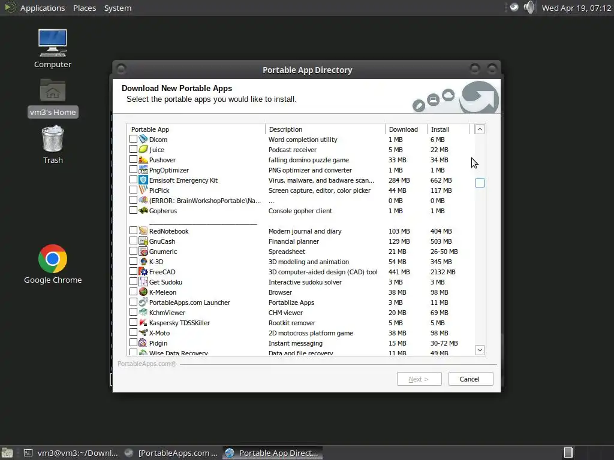Click 'falling domino puzzle game' description

[x=309, y=160]
